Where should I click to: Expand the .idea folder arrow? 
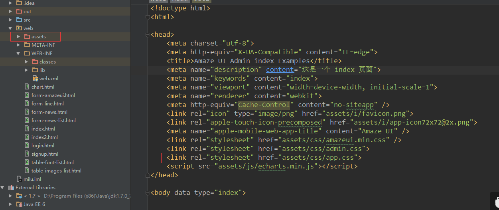(10, 3)
